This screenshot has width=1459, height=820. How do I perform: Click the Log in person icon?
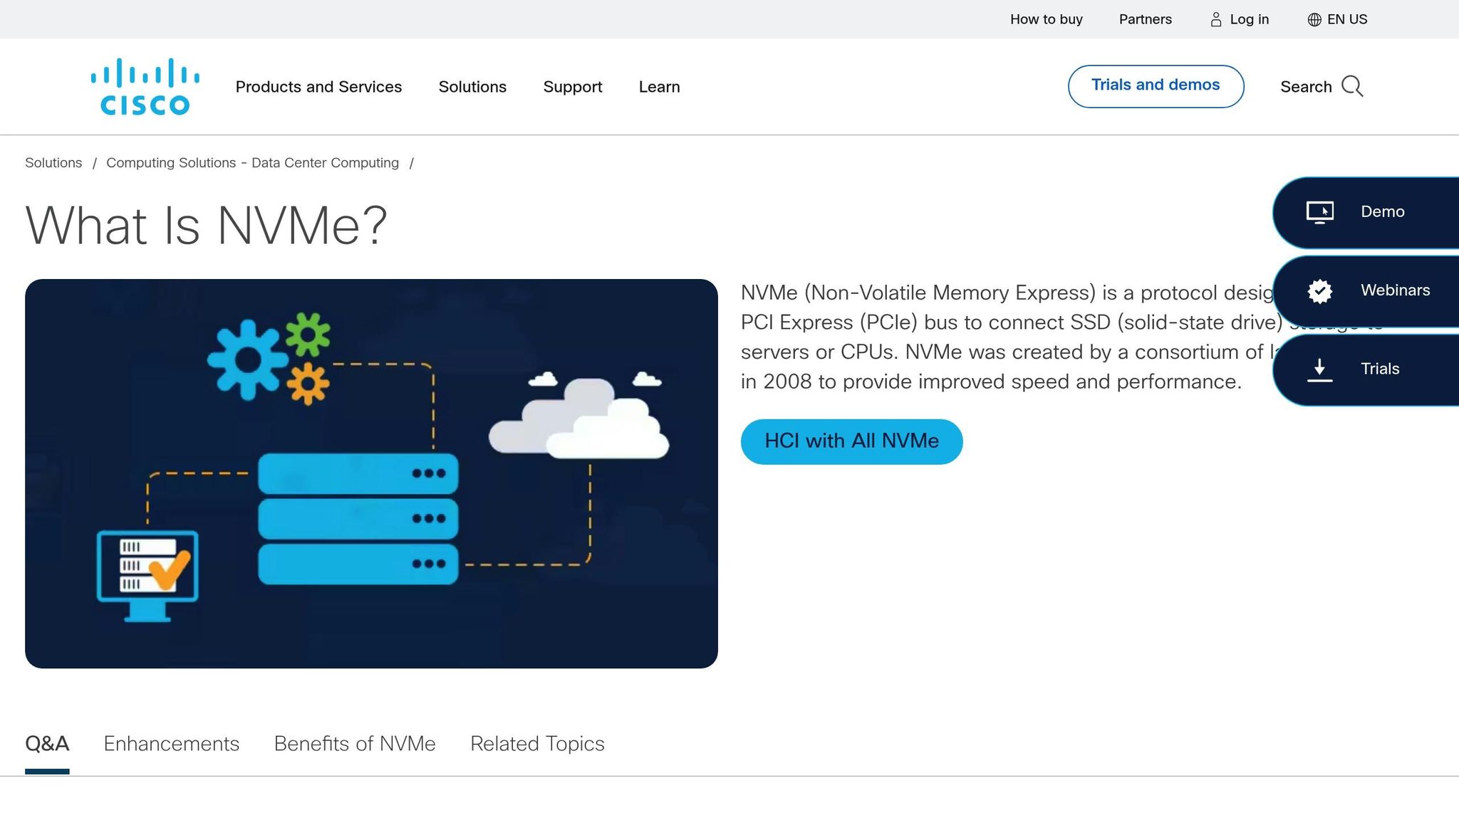pyautogui.click(x=1215, y=19)
